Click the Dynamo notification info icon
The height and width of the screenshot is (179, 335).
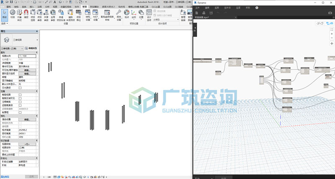(x=257, y=8)
